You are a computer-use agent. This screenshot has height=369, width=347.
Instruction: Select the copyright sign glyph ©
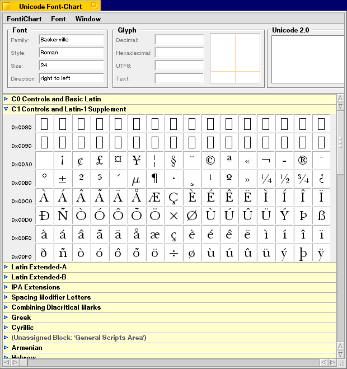pos(210,160)
